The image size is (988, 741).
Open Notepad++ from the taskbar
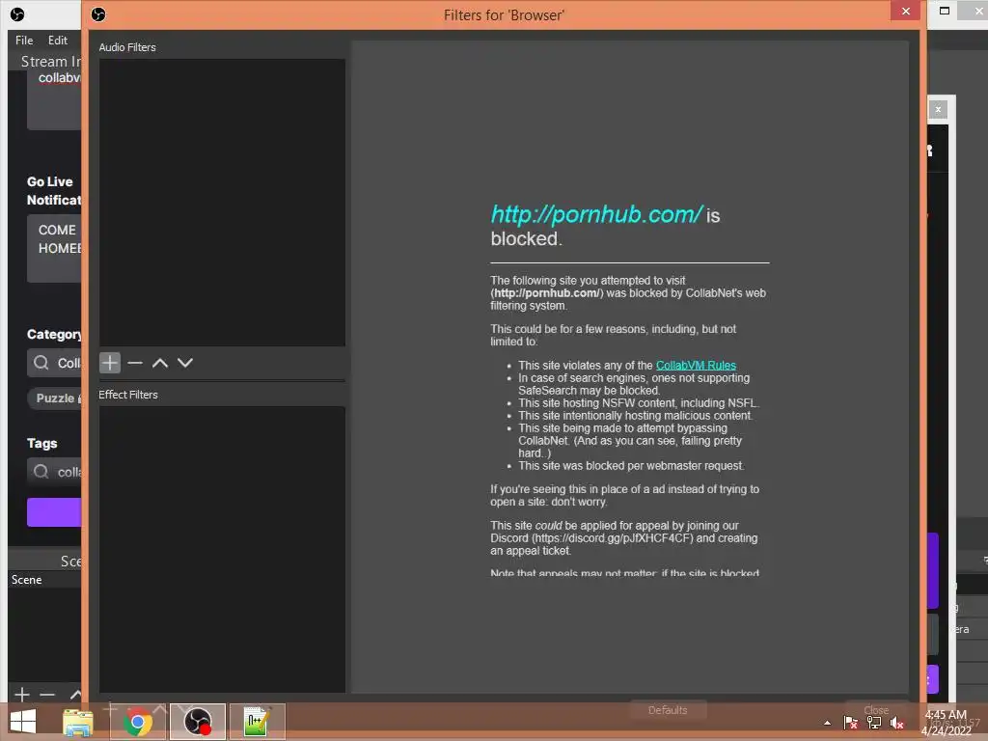tap(257, 722)
